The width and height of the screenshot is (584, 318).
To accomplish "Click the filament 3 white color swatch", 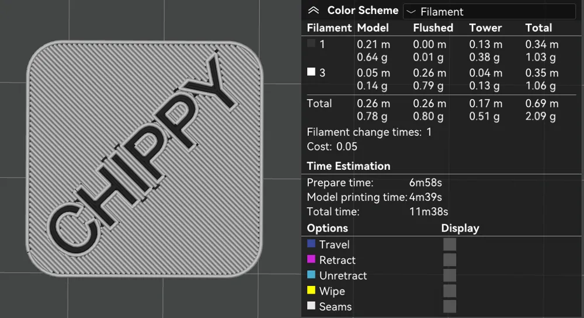I will [311, 71].
